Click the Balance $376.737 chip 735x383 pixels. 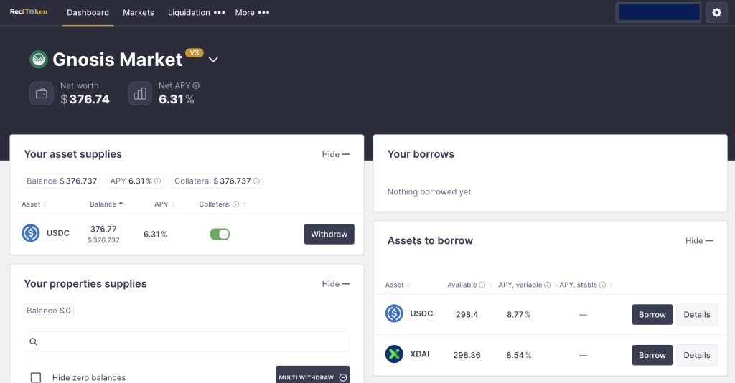(x=62, y=181)
